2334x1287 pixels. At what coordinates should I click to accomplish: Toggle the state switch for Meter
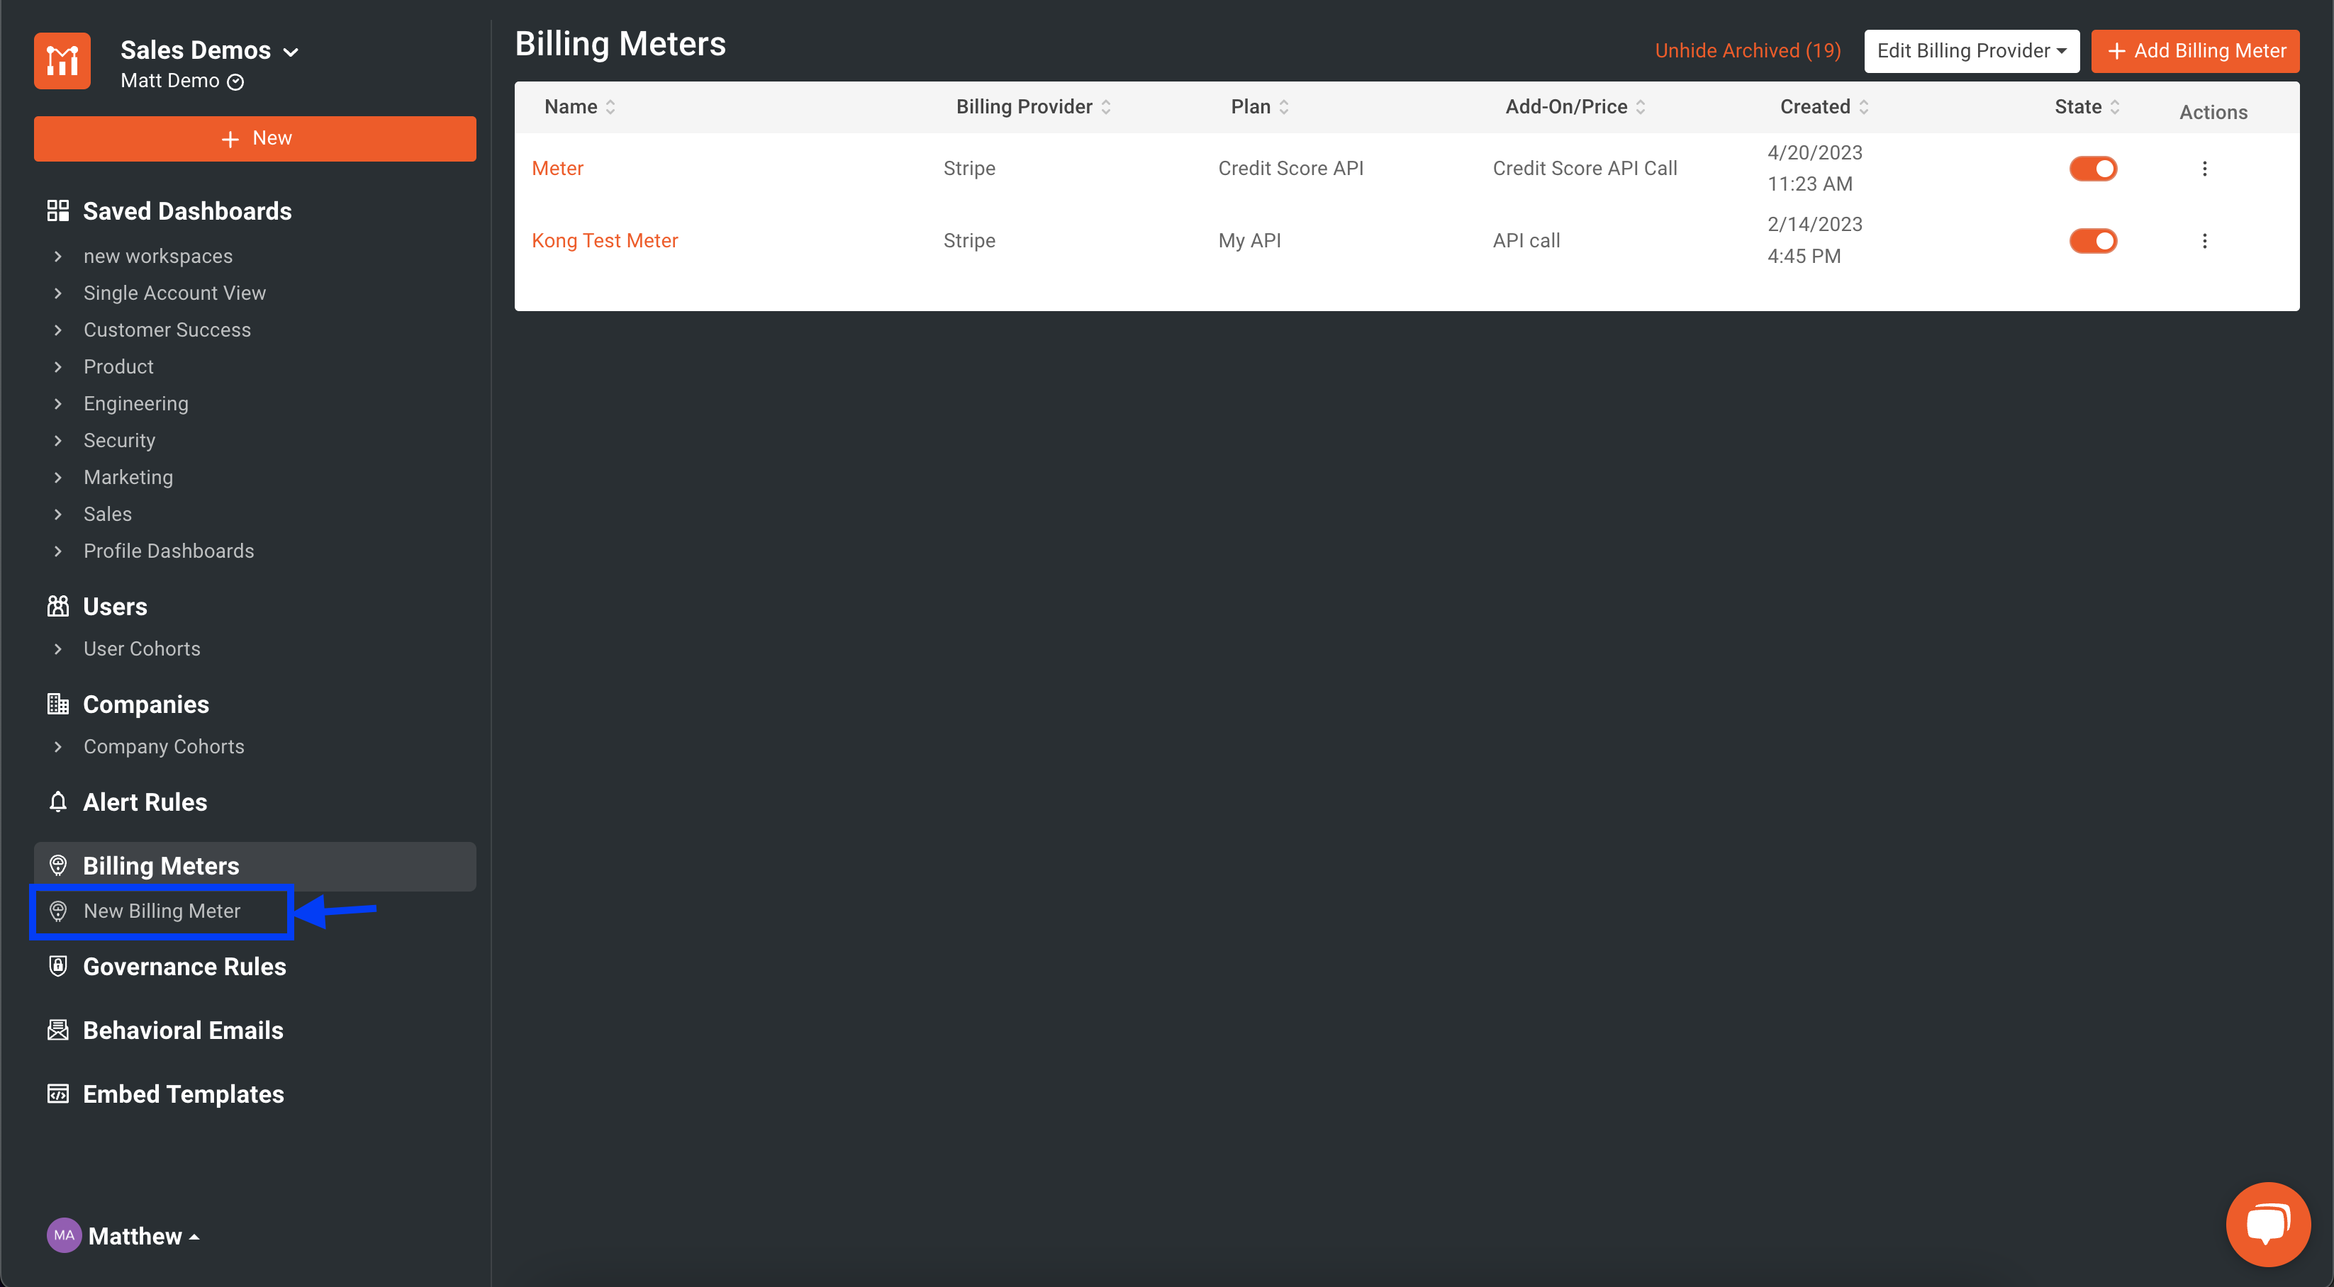(2093, 167)
